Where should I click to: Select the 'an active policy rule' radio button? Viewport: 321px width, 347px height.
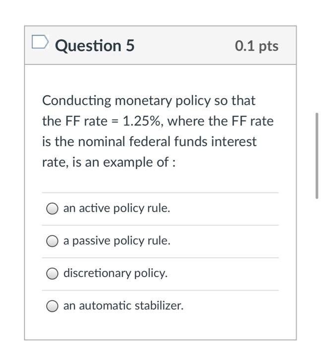coord(53,209)
